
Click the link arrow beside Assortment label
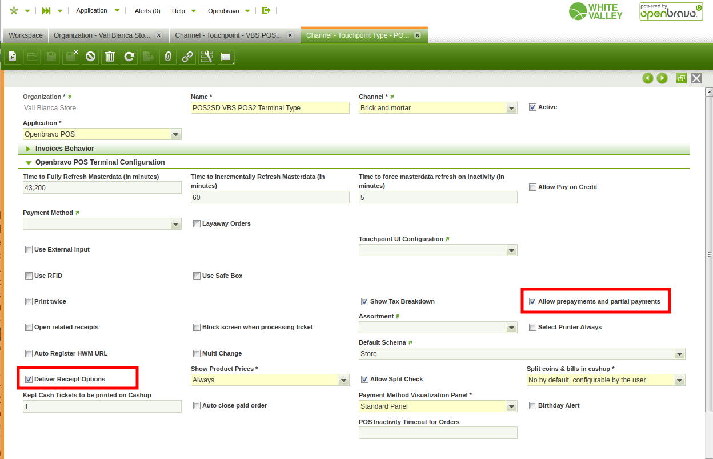[x=398, y=316]
